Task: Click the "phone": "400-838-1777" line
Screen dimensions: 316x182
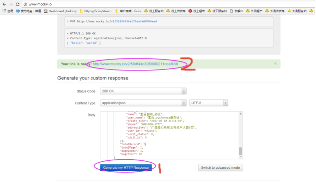Action: coord(145,124)
